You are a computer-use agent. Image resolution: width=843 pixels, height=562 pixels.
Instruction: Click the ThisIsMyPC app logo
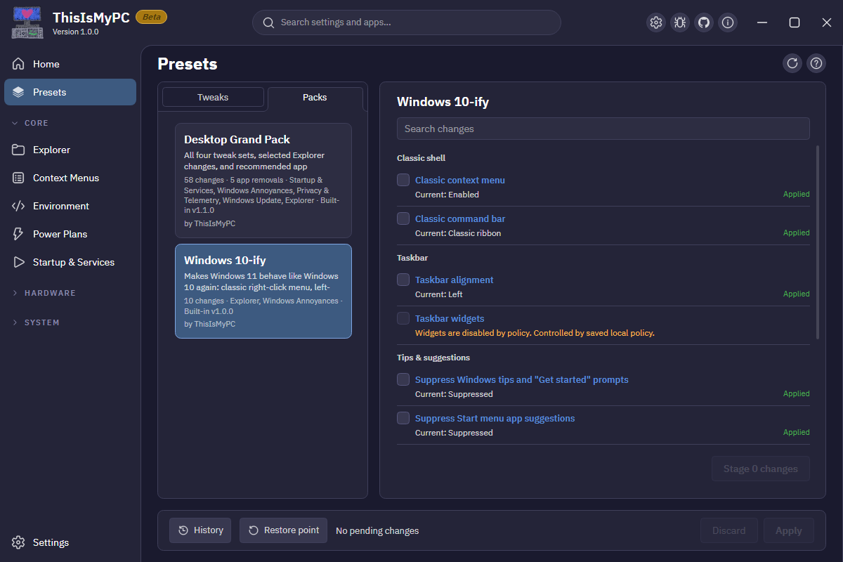point(28,22)
